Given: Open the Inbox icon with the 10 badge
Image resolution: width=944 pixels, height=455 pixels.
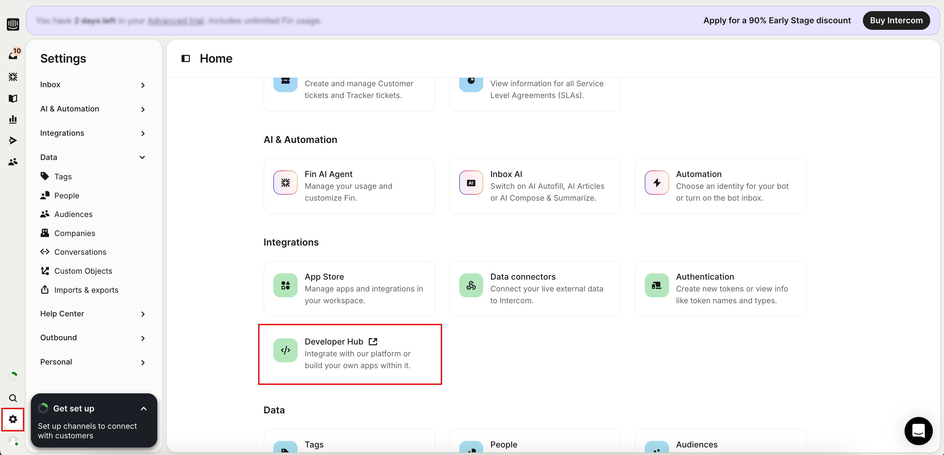Looking at the screenshot, I should coord(13,56).
